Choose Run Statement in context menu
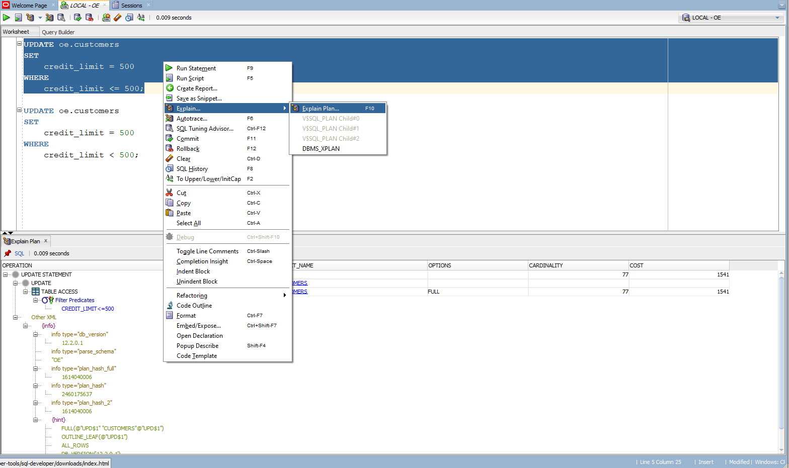This screenshot has width=789, height=468. [x=228, y=68]
